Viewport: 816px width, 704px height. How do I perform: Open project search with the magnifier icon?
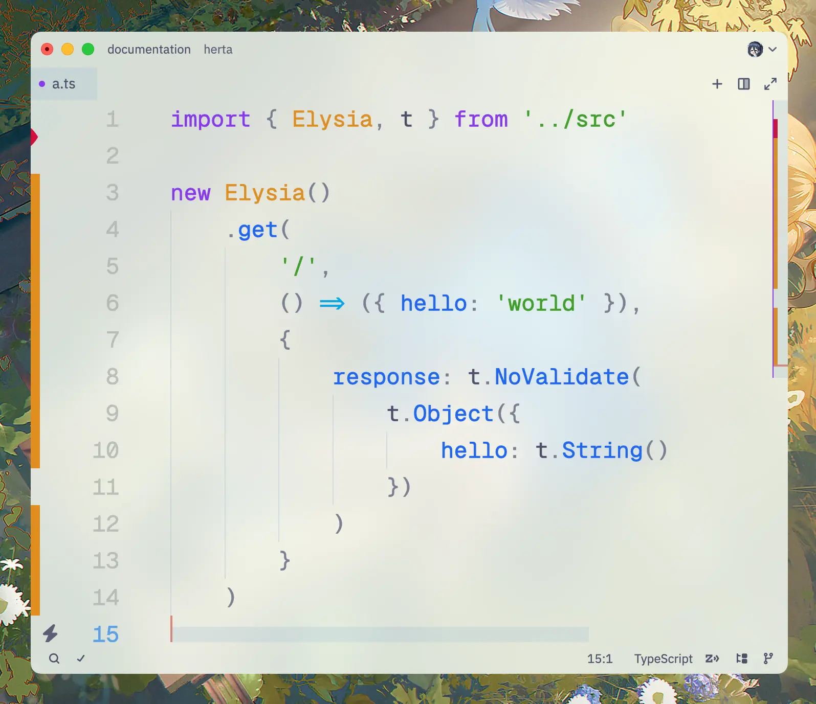pyautogui.click(x=54, y=658)
